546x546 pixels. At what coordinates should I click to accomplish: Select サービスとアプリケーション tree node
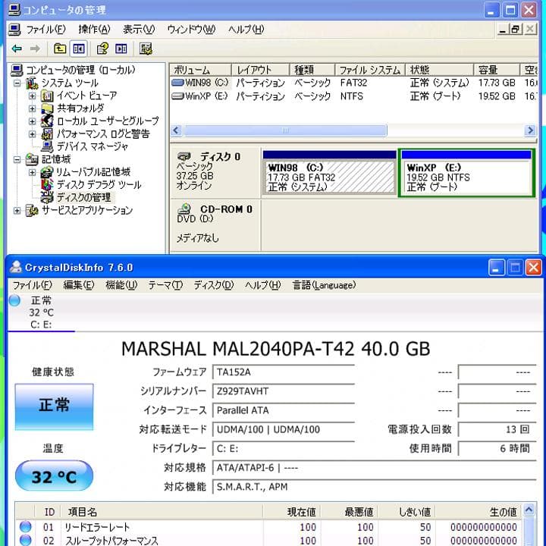[87, 210]
